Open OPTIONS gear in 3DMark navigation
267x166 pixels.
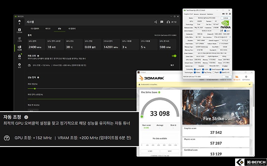pos(246,78)
